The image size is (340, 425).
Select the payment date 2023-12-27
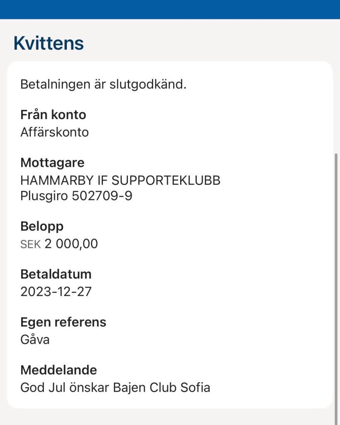coord(56,292)
